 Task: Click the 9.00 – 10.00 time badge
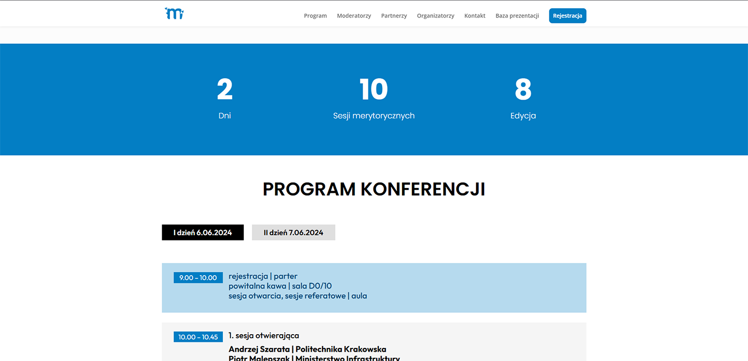tap(198, 278)
